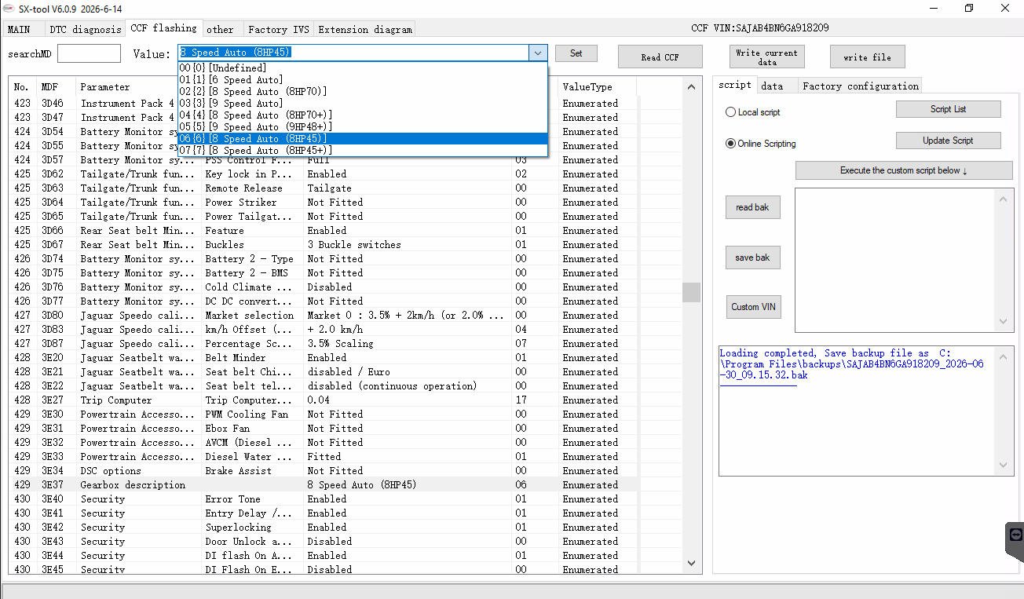The image size is (1024, 599).
Task: Click the Update Script button
Action: (x=949, y=141)
